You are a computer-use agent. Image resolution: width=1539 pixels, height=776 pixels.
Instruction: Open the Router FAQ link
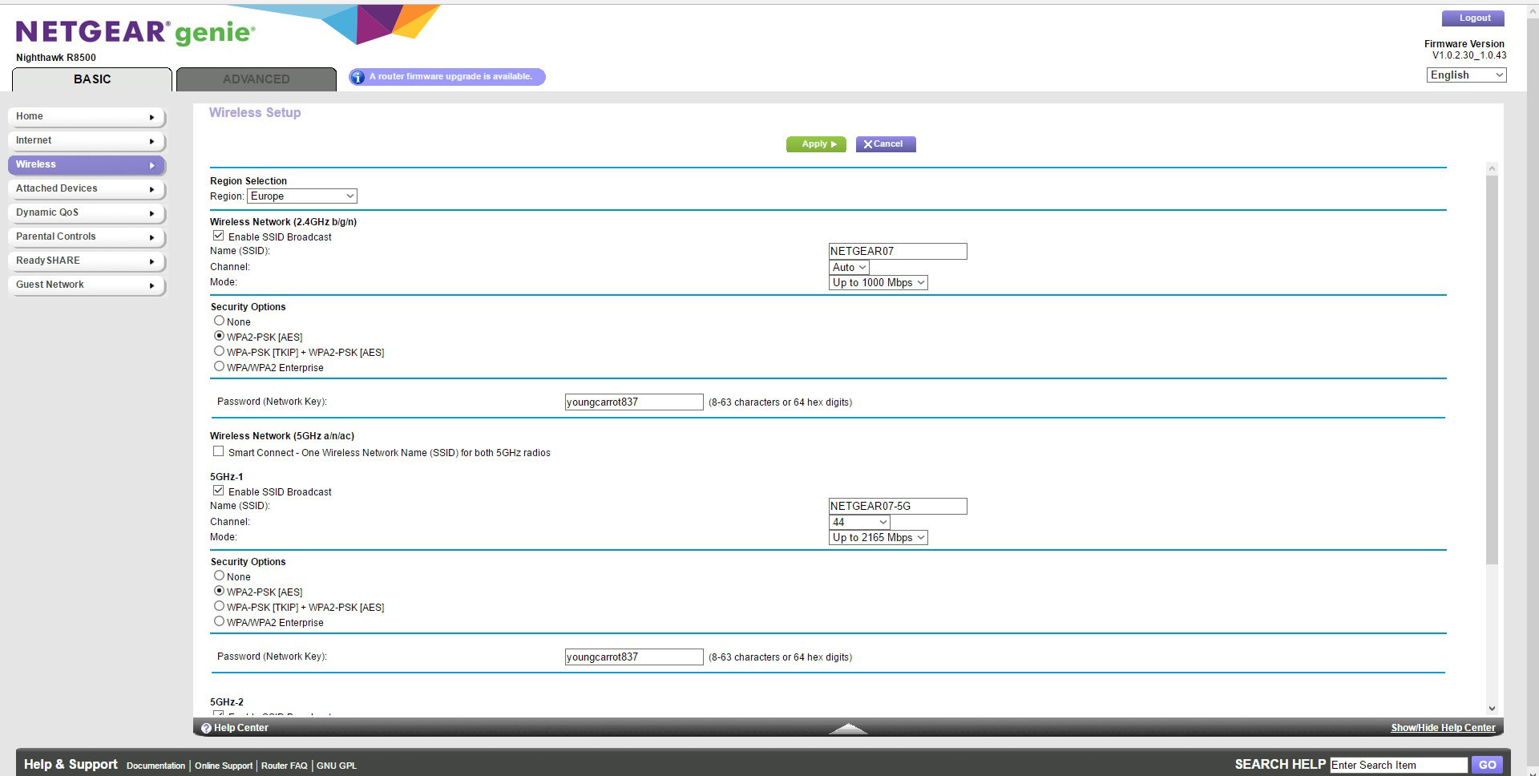point(284,766)
